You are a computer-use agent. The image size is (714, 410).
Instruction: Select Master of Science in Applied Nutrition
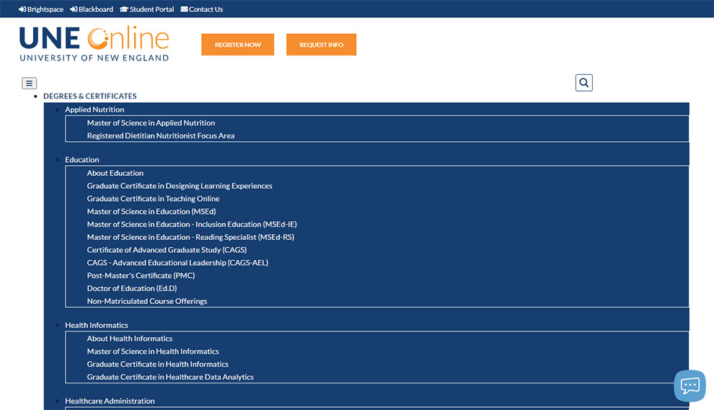[151, 123]
